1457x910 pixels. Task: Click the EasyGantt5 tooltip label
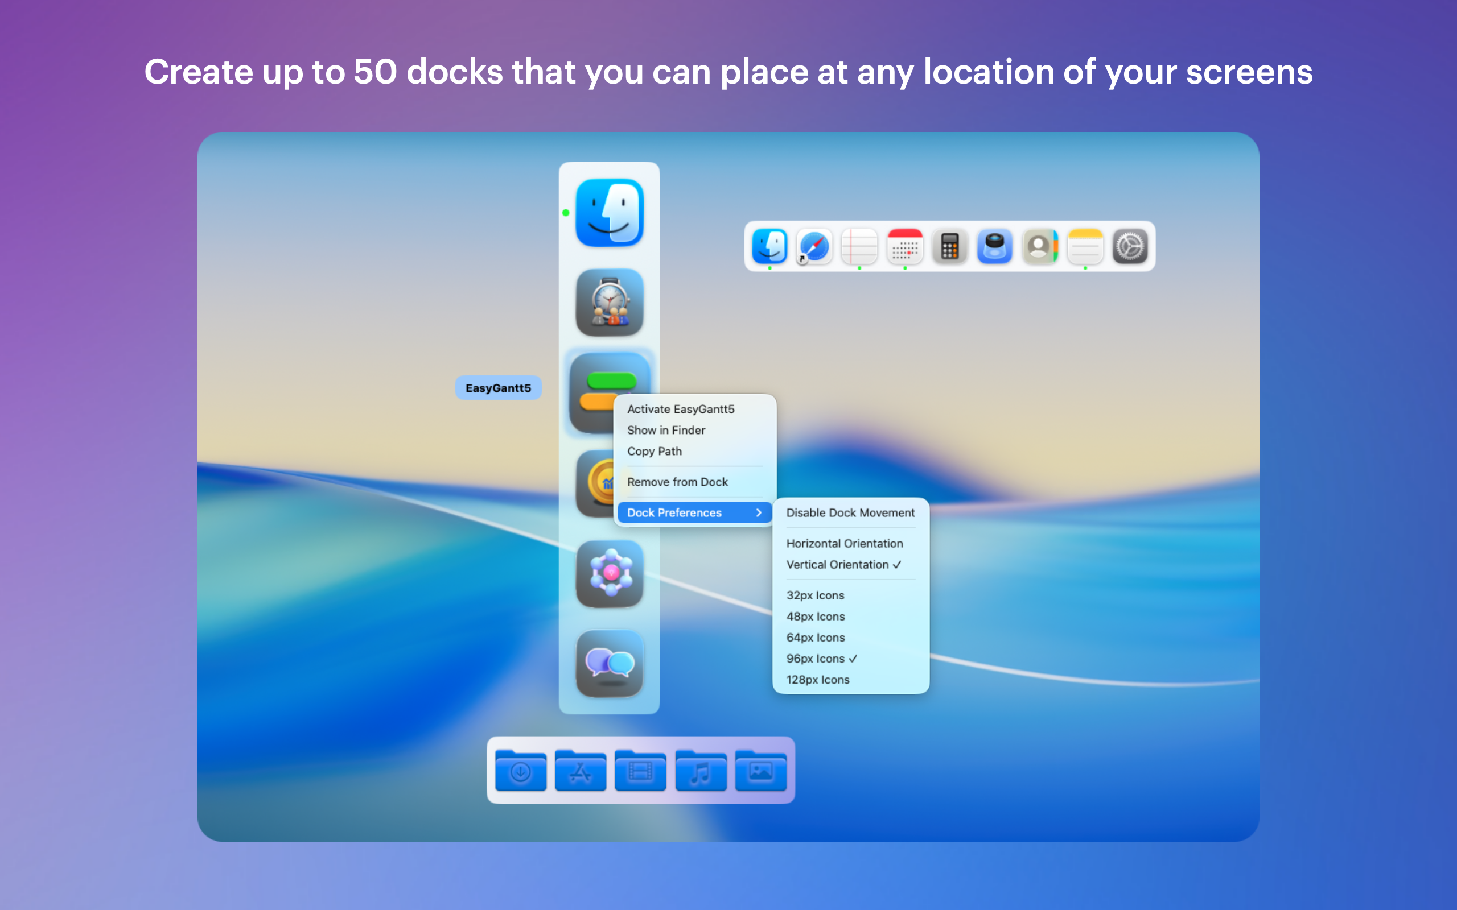point(498,388)
